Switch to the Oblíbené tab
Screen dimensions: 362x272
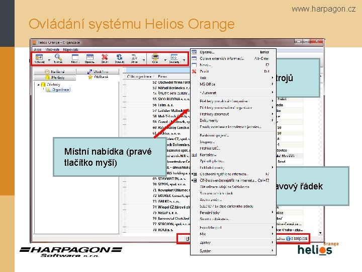[x=98, y=77]
